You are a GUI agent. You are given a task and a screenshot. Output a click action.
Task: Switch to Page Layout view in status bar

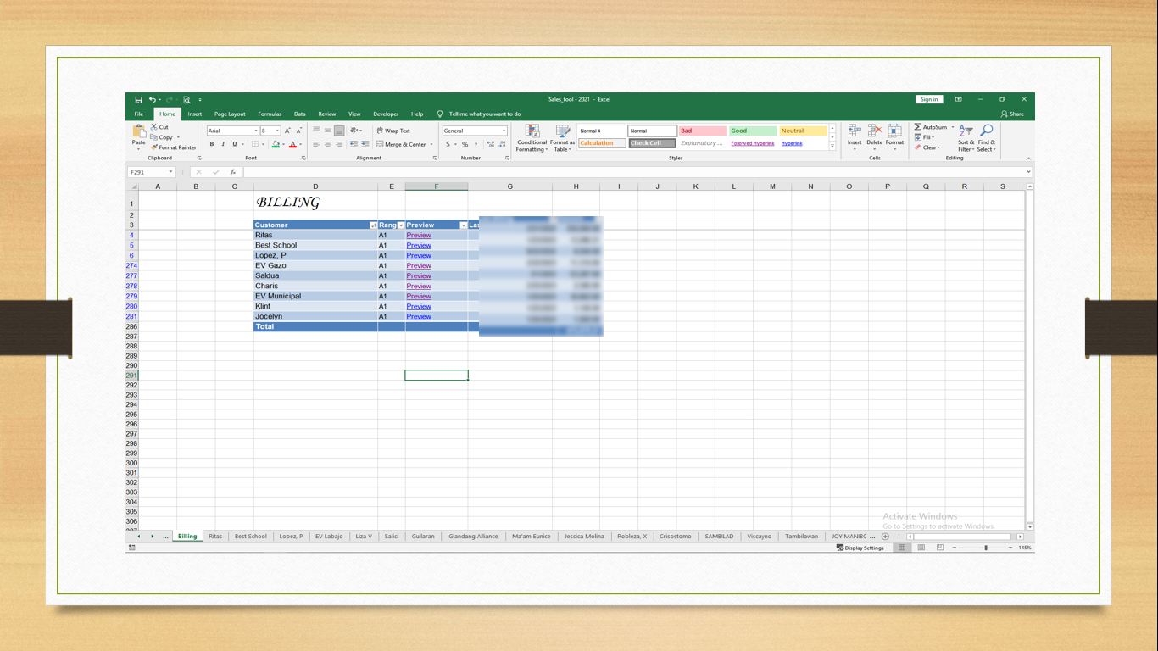921,548
